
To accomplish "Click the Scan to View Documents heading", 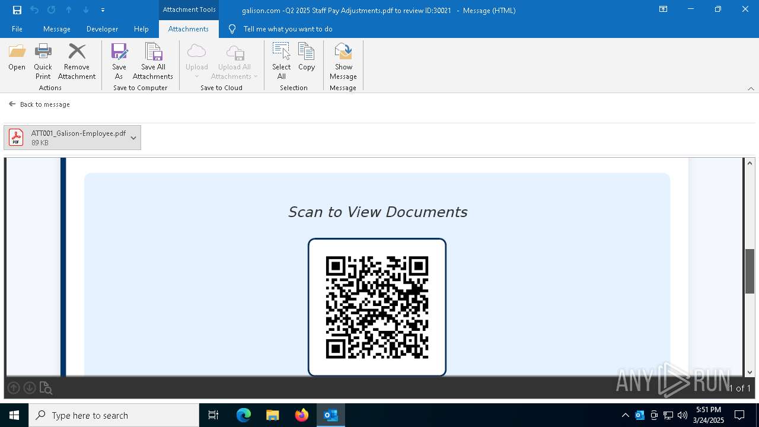I will 378,212.
